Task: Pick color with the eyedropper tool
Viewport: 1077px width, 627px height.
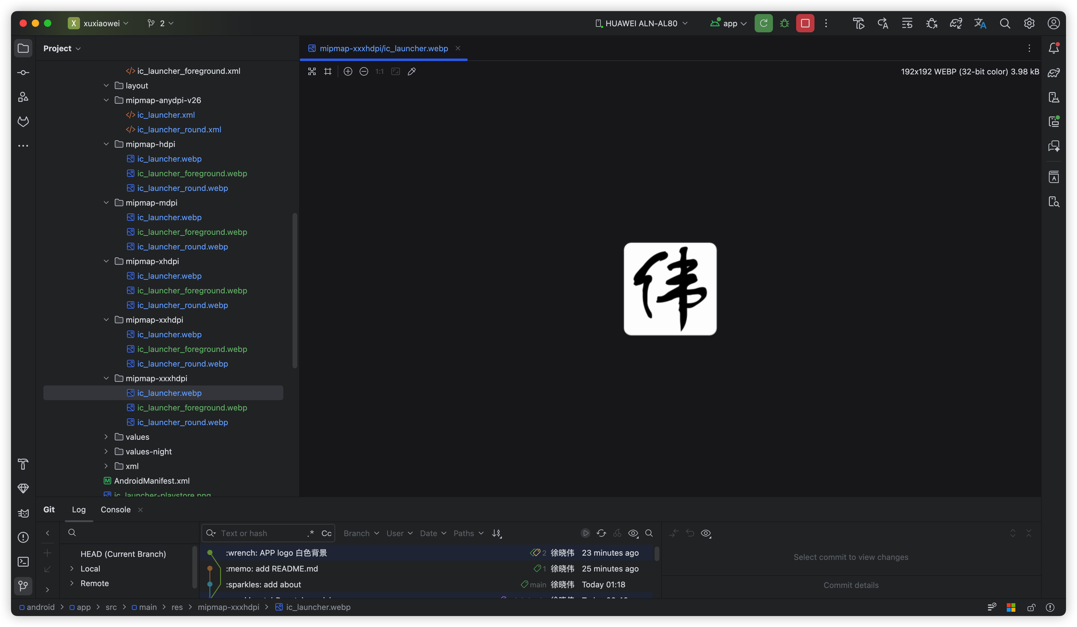Action: (412, 71)
